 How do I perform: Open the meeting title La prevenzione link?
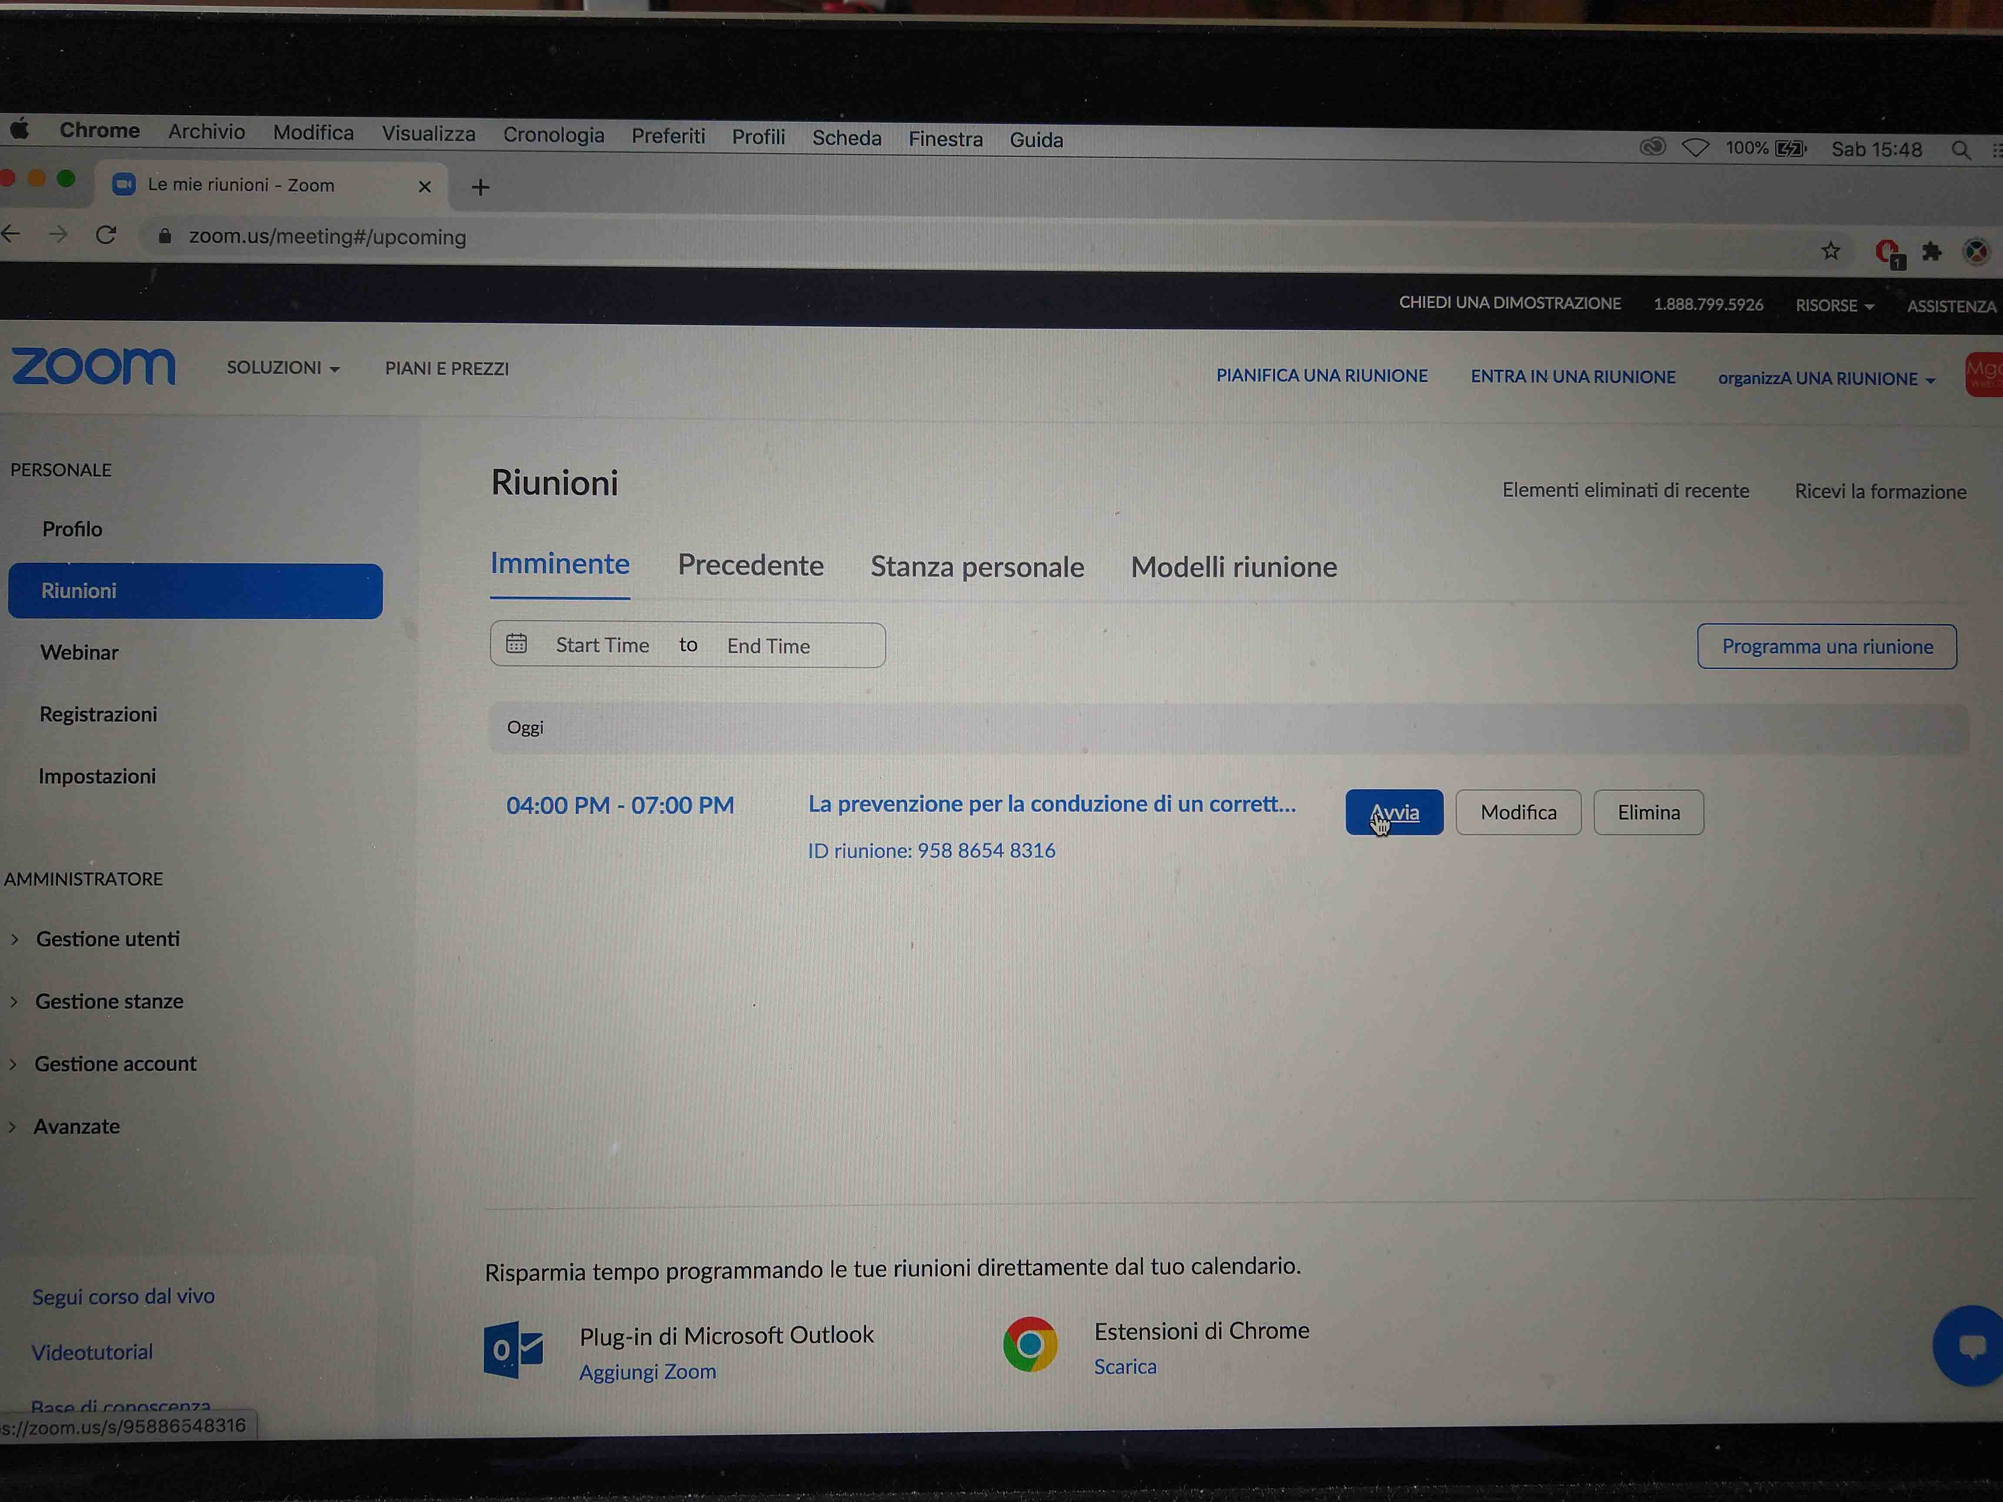pyautogui.click(x=1051, y=804)
